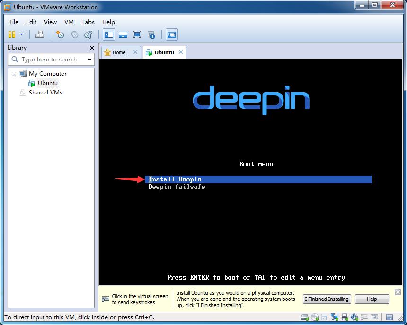Click the sound card status icon
Viewport: 407px width, 325px height.
pyautogui.click(x=354, y=317)
